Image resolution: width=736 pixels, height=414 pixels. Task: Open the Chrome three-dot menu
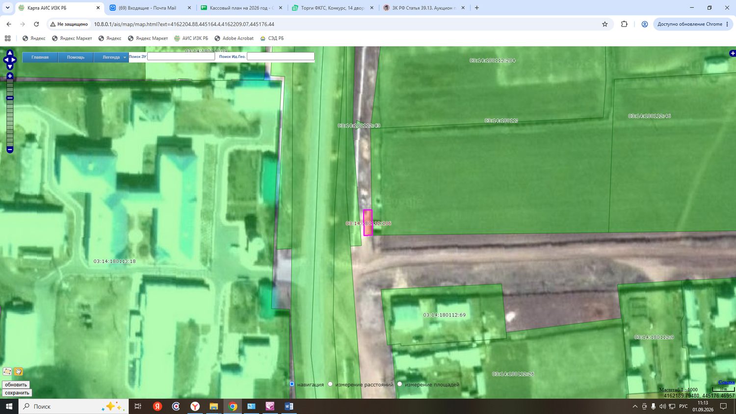pos(727,24)
